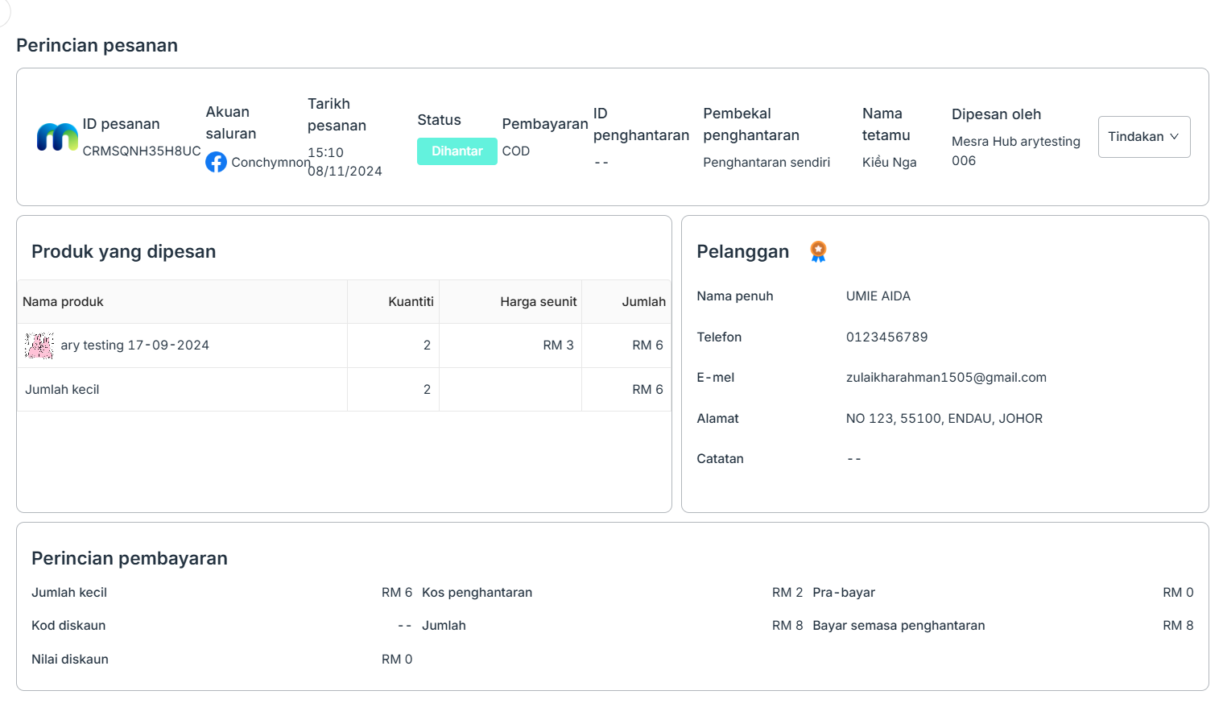Click the Kuantiti column header
Image resolution: width=1223 pixels, height=724 pixels.
(411, 302)
